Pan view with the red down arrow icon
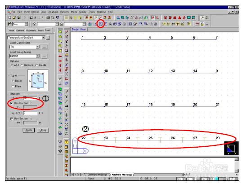This screenshot has height=184, width=242. pyautogui.click(x=60, y=70)
